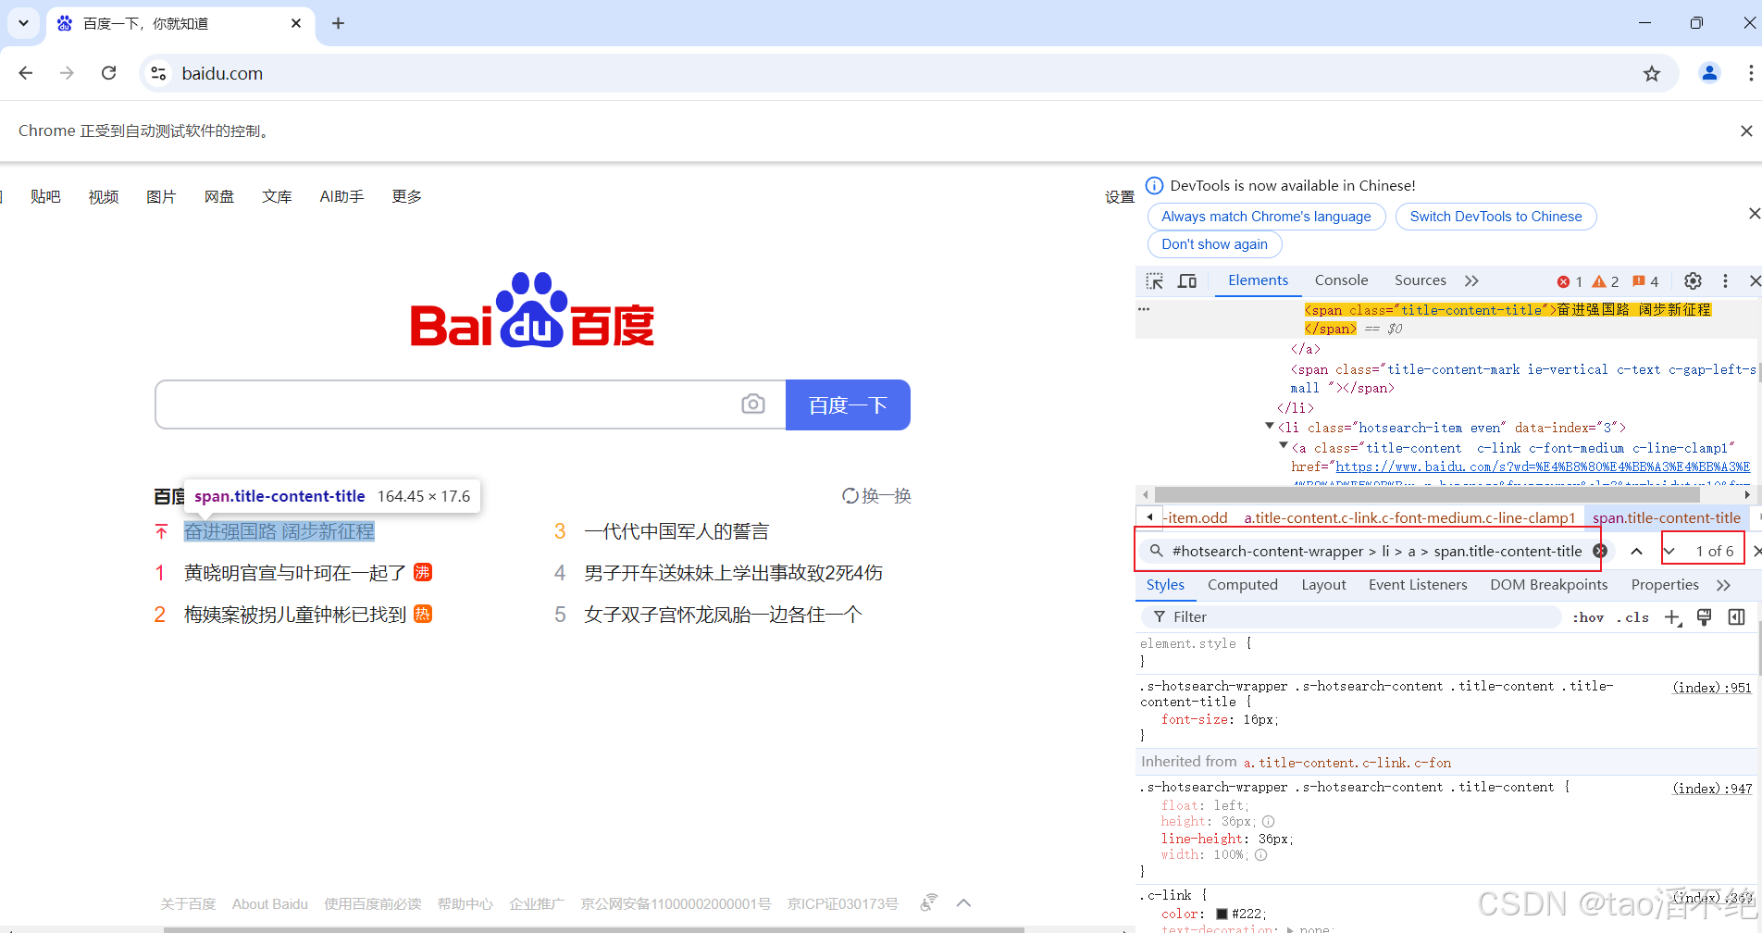Open the Properties tab

tap(1665, 585)
